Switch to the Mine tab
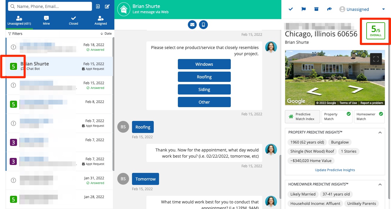Screen dimensions: 391x209 pos(46,20)
